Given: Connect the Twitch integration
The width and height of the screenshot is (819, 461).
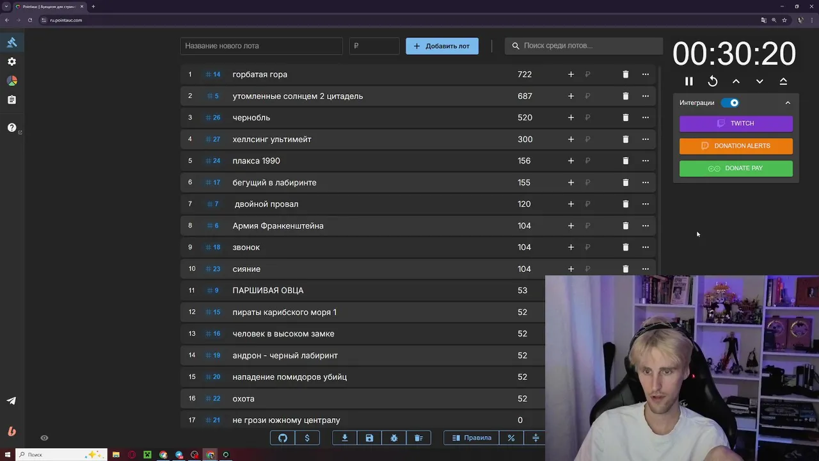Looking at the screenshot, I should [x=736, y=123].
